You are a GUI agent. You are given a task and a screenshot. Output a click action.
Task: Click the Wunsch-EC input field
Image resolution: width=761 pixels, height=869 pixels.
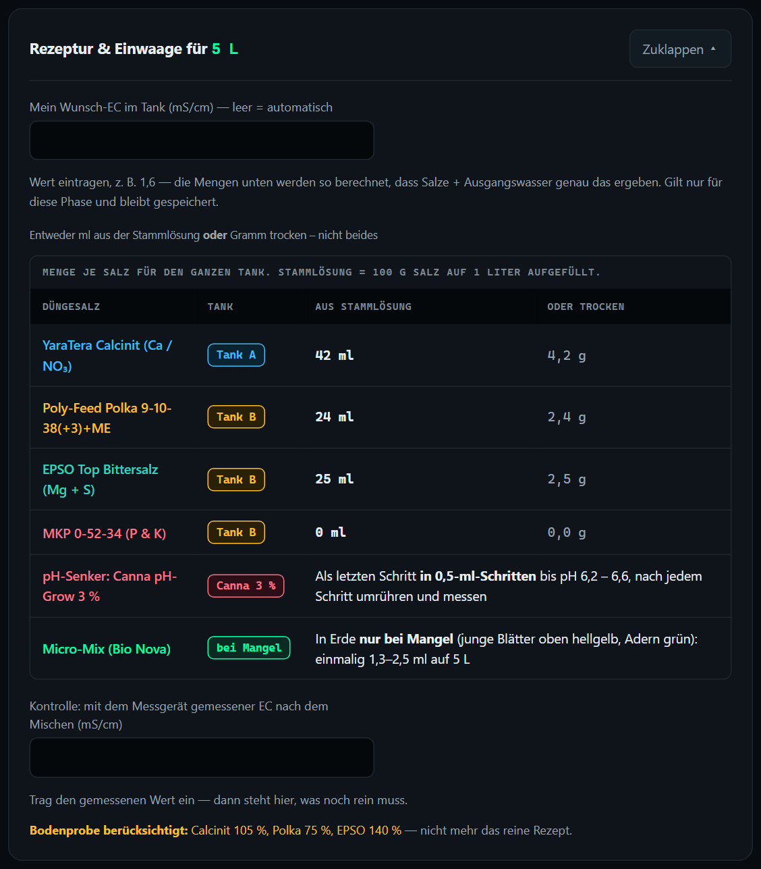[x=202, y=140]
